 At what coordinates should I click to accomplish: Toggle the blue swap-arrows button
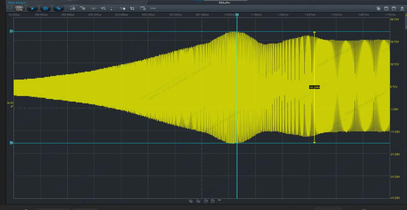click(59, 8)
